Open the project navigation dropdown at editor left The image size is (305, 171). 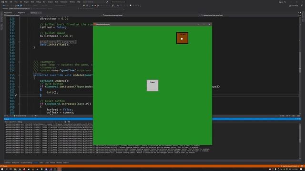[52, 15]
